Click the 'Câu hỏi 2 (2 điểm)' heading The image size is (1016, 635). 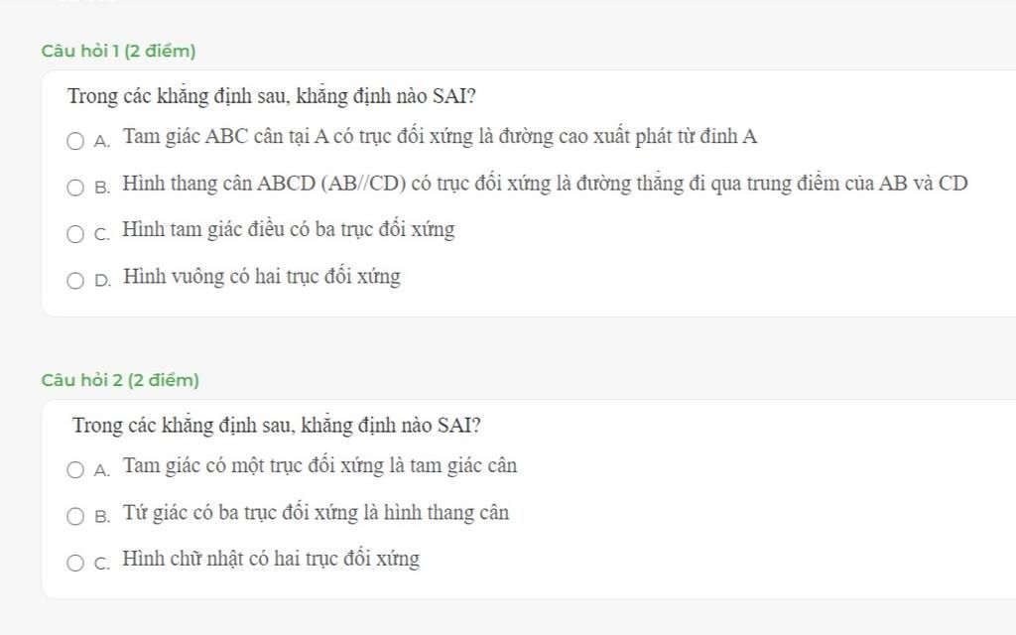pyautogui.click(x=120, y=380)
